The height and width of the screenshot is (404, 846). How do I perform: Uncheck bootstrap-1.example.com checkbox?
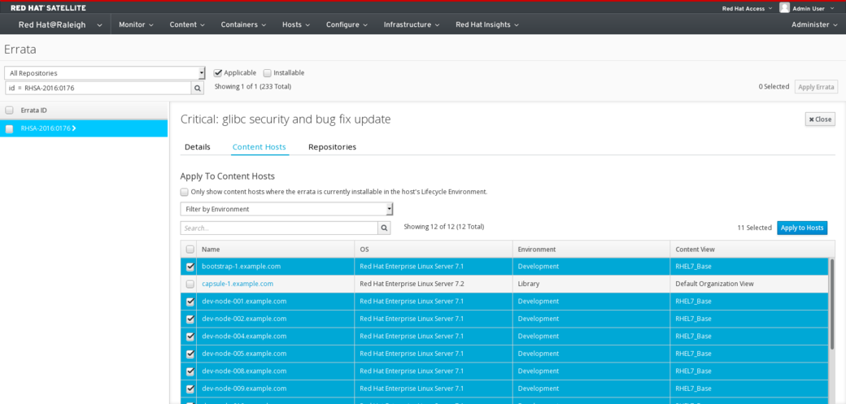point(190,267)
